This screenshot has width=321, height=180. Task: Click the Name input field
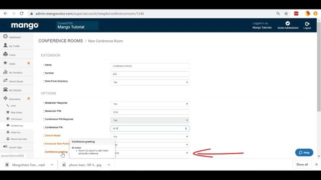pyautogui.click(x=150, y=66)
